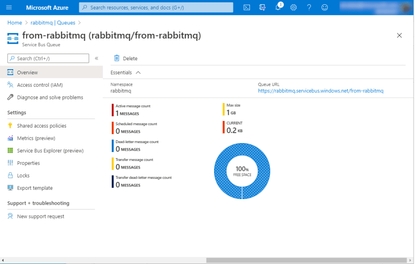Select Overview in the side menu
Screen dimensions: 415x264
click(x=51, y=72)
